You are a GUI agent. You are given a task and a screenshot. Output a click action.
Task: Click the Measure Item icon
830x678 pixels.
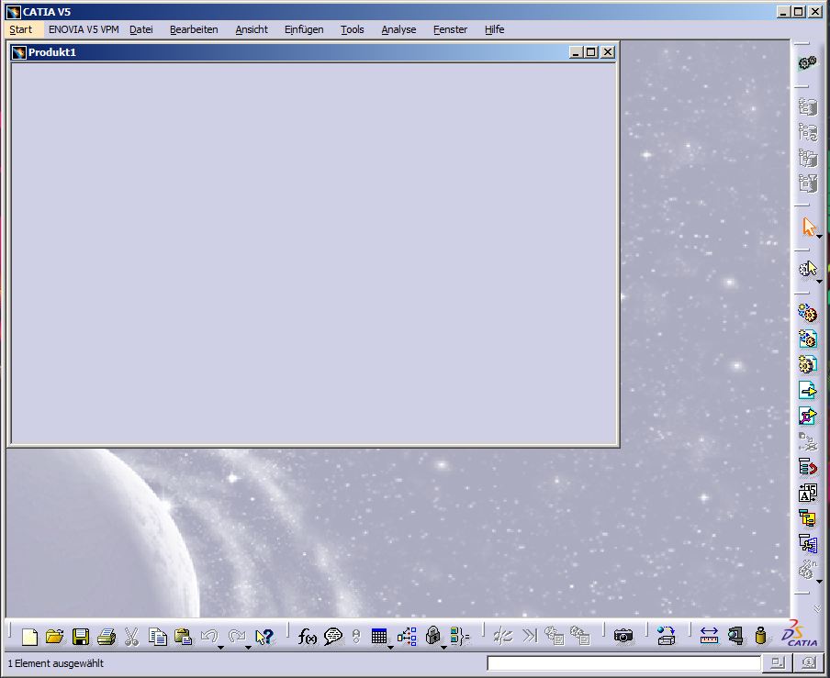(x=735, y=636)
